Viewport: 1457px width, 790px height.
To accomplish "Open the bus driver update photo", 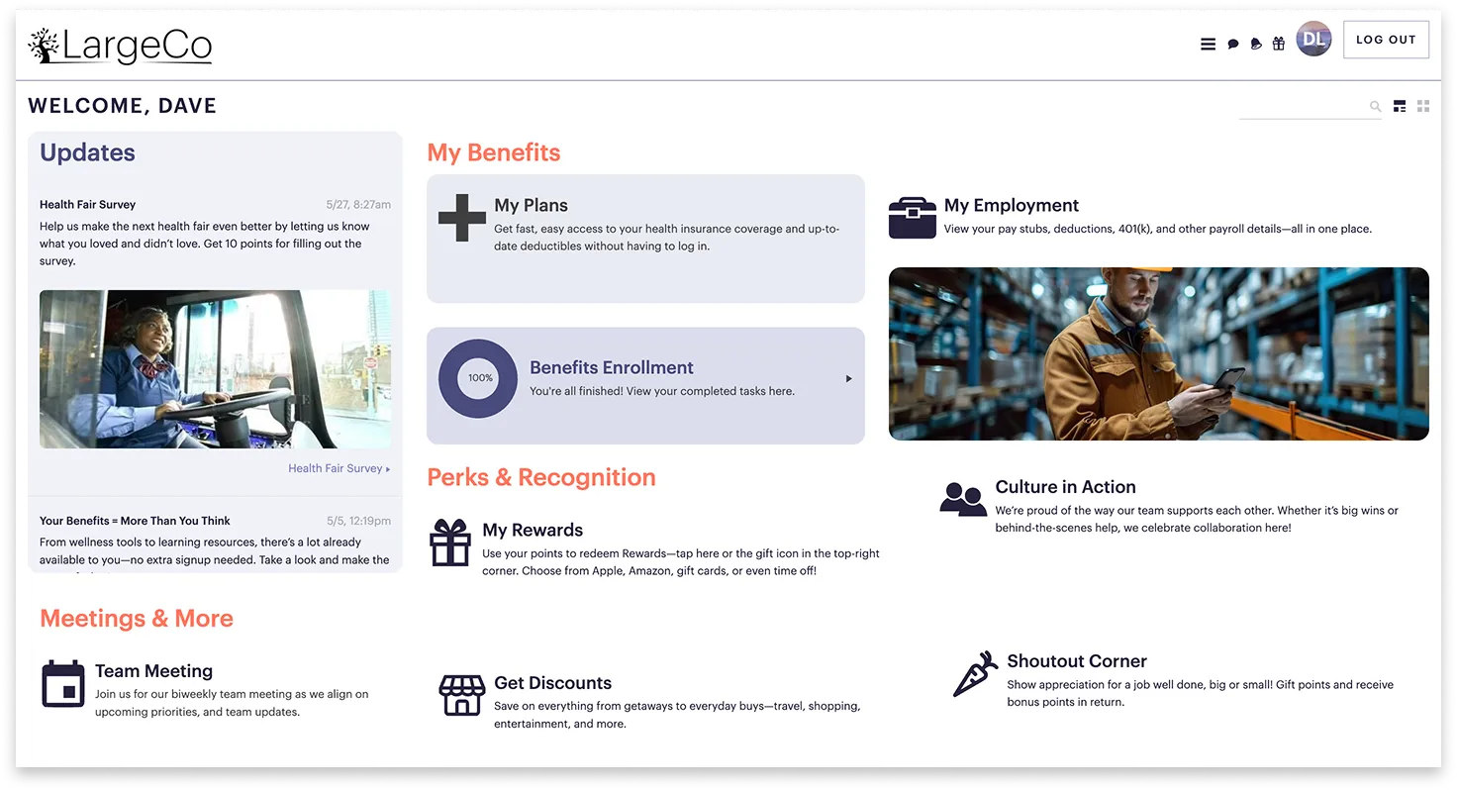I will tap(215, 369).
